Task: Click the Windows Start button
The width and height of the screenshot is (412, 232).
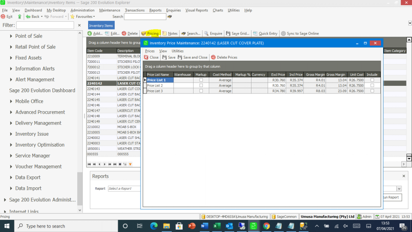Action: pyautogui.click(x=7, y=226)
